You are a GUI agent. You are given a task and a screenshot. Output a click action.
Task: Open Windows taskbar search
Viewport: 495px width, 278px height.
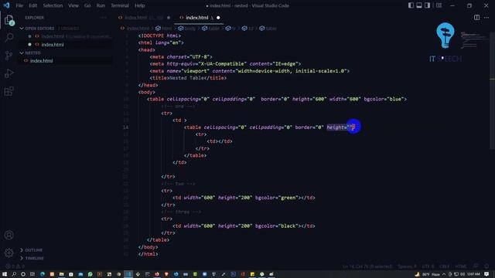pyautogui.click(x=14, y=274)
